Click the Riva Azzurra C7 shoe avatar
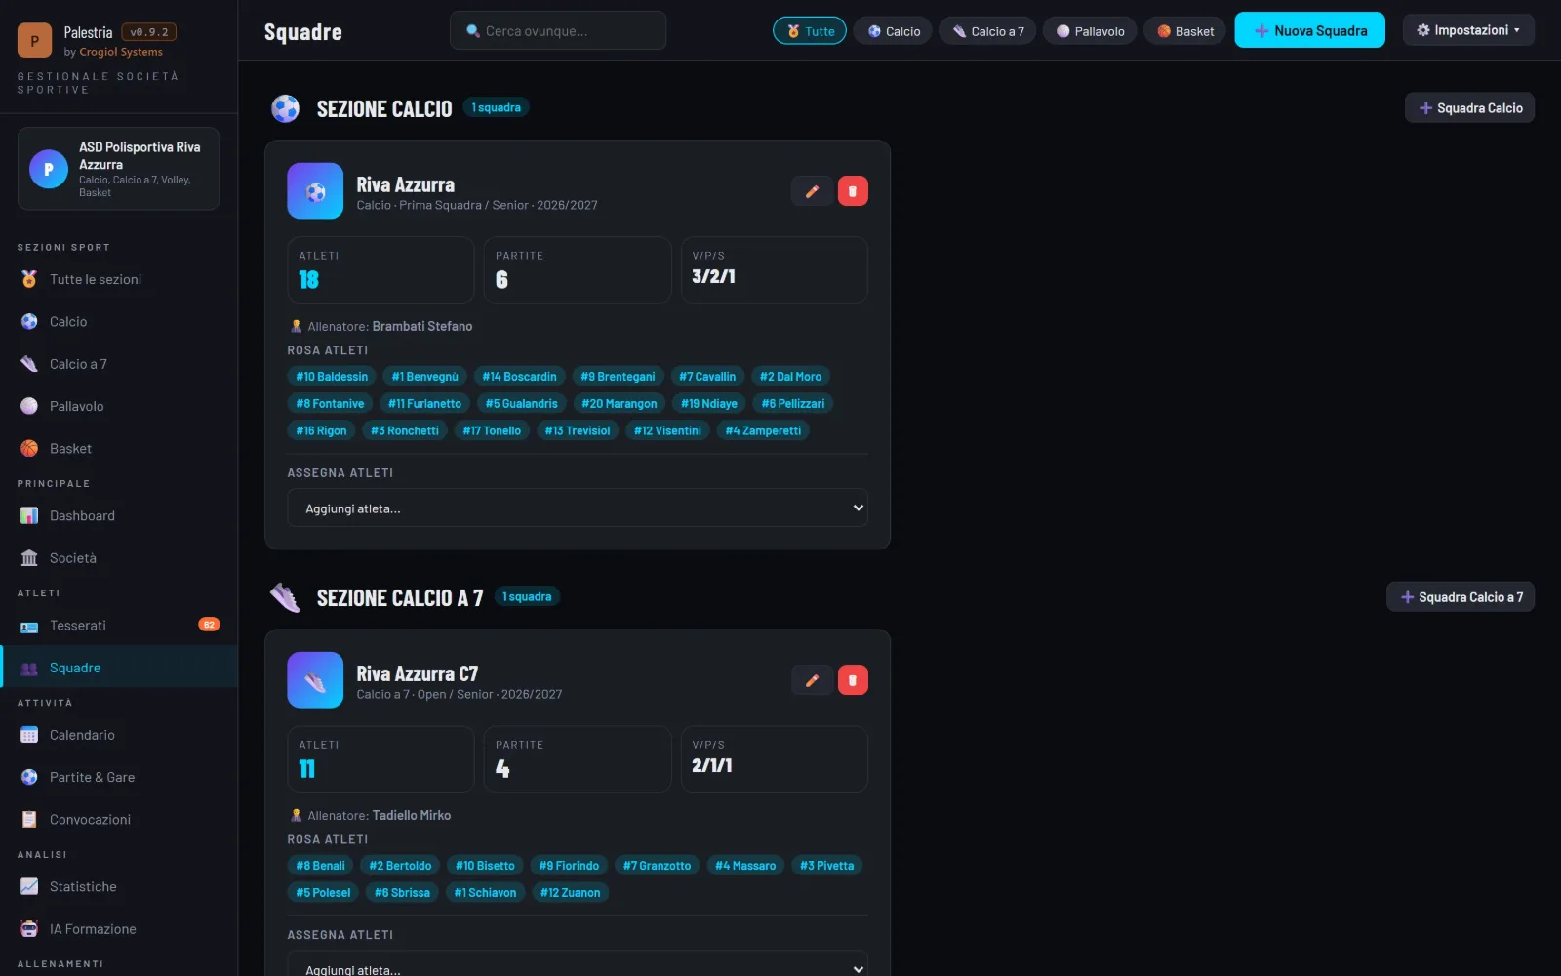Viewport: 1561px width, 976px height. pos(315,680)
